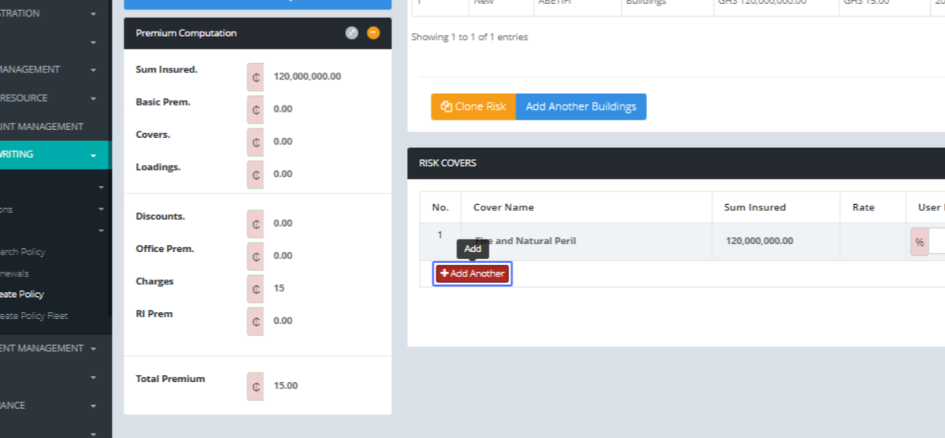Click the cedi icon beside Sum Insured
The height and width of the screenshot is (438, 945).
coord(256,77)
